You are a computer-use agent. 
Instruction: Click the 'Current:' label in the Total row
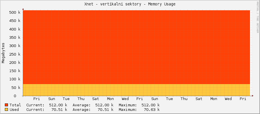pyautogui.click(x=35, y=105)
